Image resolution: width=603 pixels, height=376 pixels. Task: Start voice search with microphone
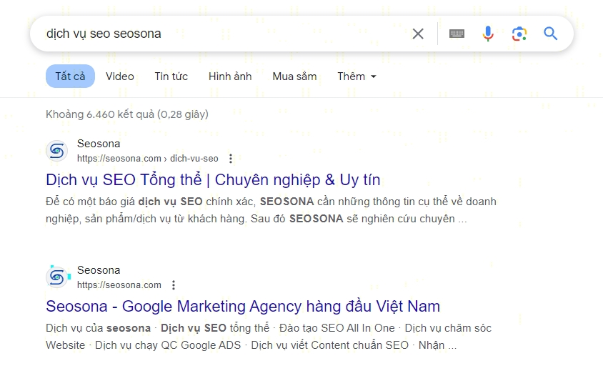488,34
